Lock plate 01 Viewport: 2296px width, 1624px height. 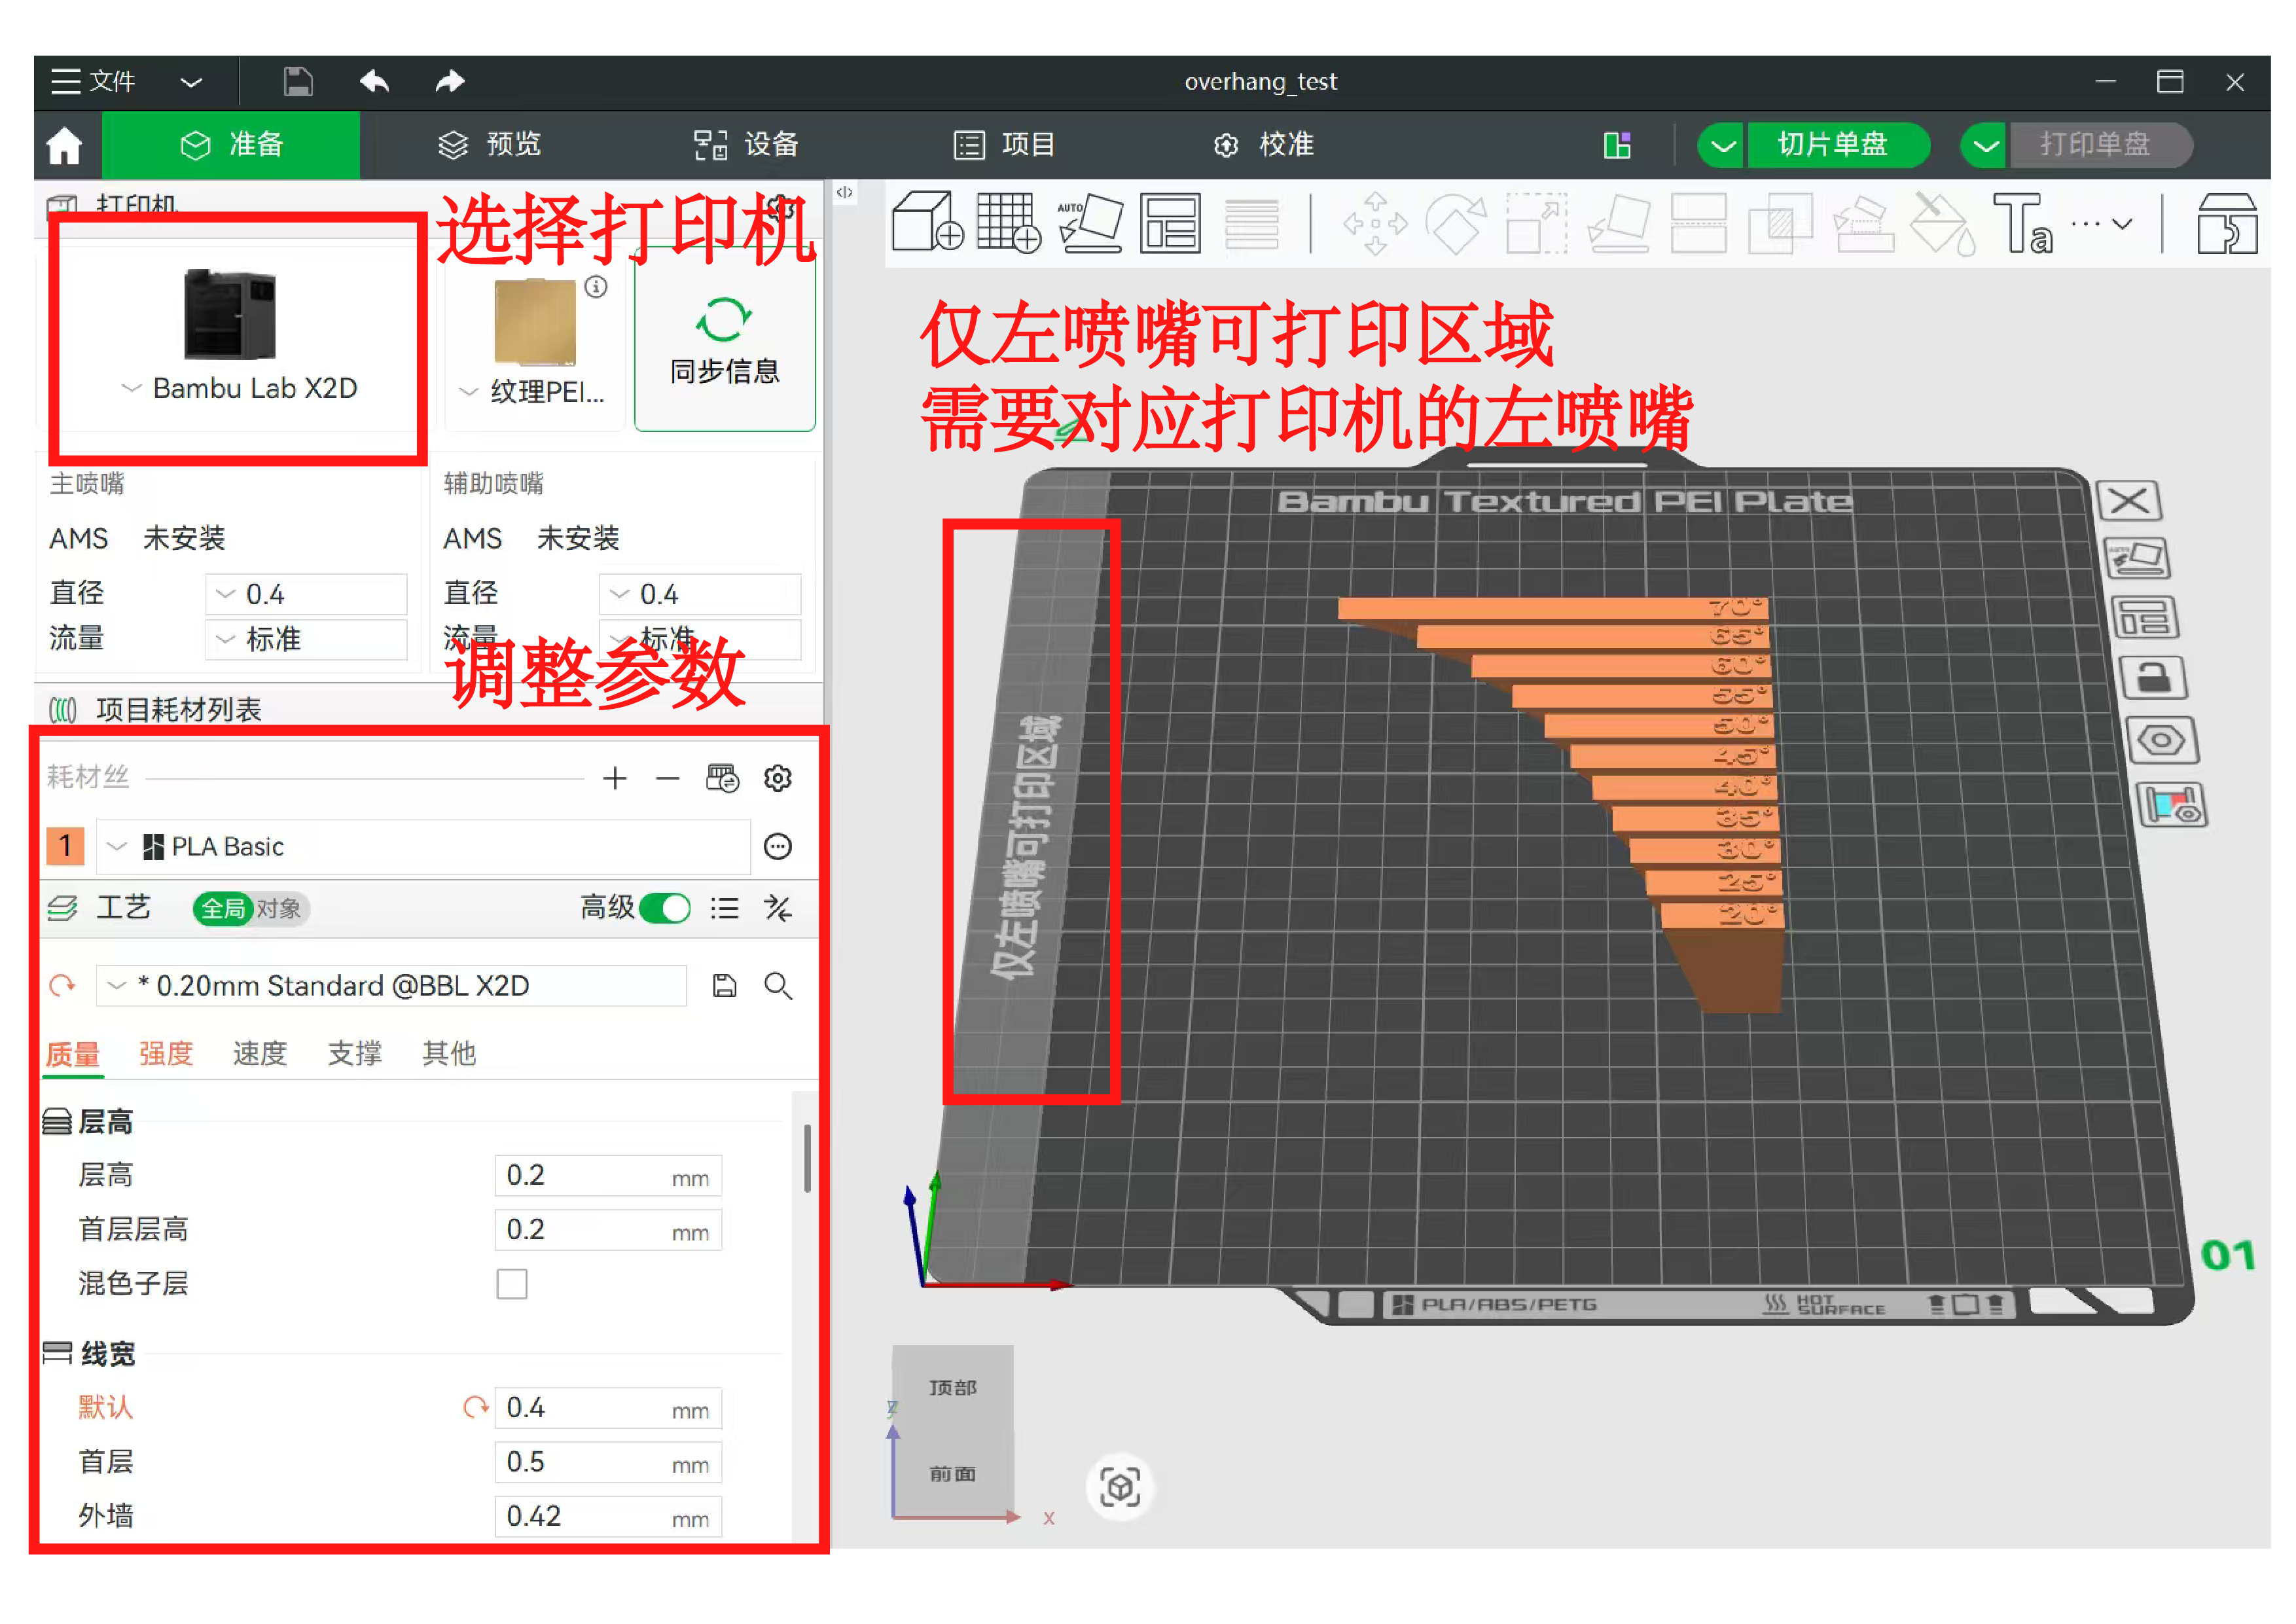[x=2153, y=679]
